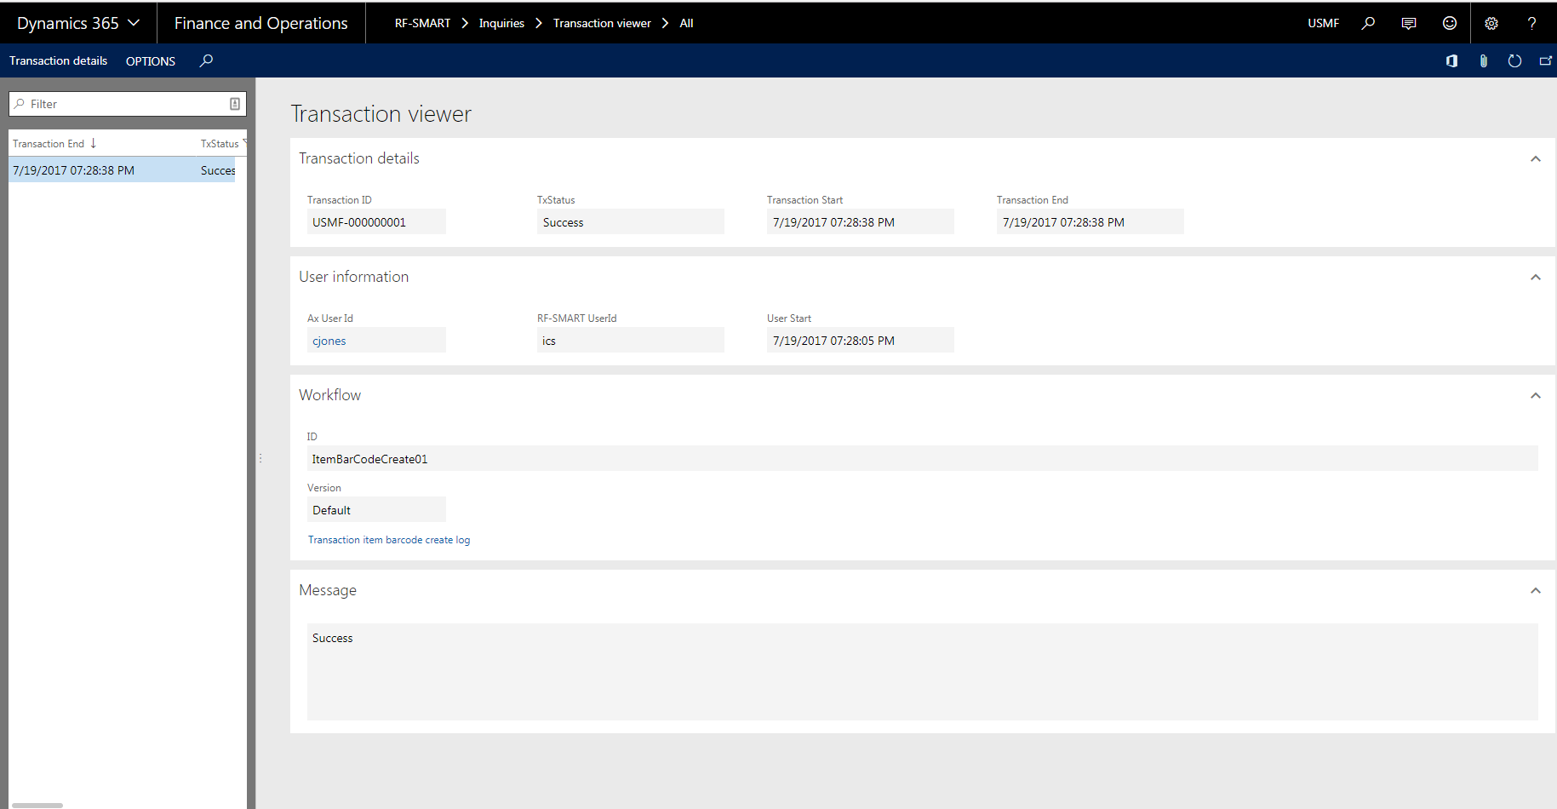Collapse the Transaction details section

[1536, 158]
